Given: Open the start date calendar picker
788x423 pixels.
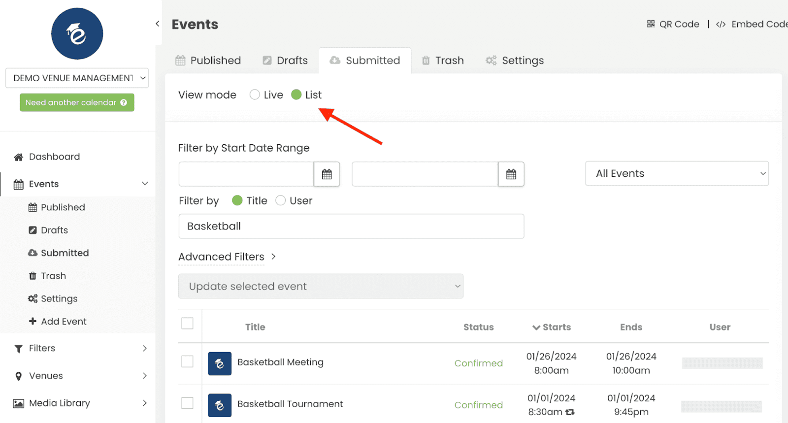Looking at the screenshot, I should [x=327, y=174].
